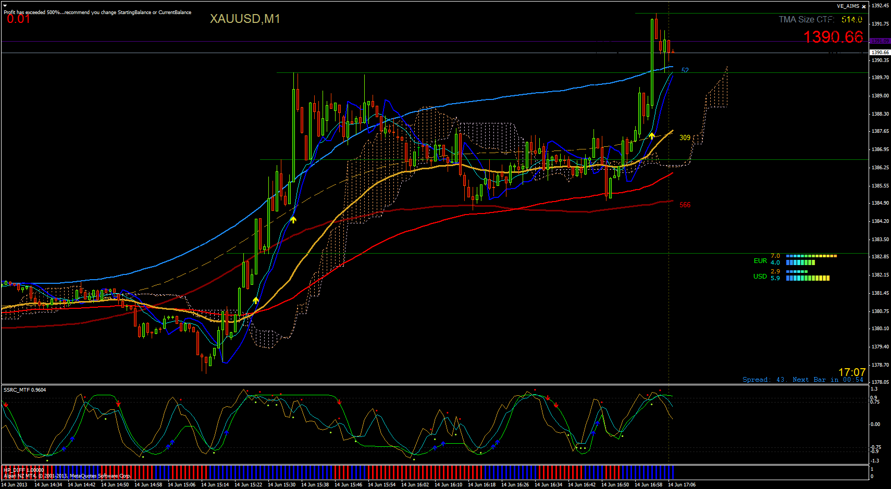Click the VE_AIMS expert advisor label

click(848, 6)
